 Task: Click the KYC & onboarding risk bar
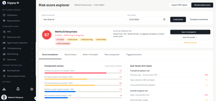point(83,85)
